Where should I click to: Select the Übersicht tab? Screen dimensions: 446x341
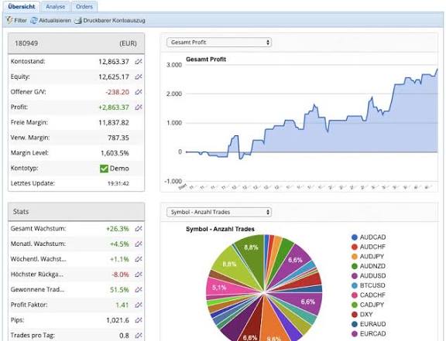[x=22, y=6]
